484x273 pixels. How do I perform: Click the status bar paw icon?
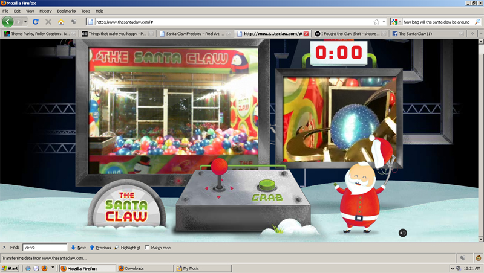(462, 258)
